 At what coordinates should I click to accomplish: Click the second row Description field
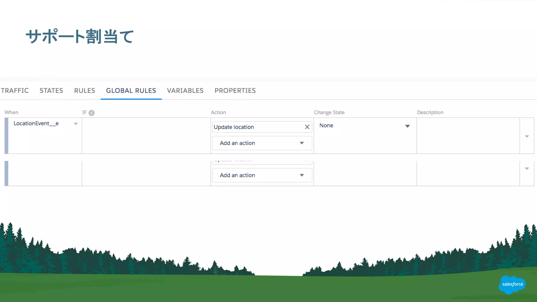[468, 173]
